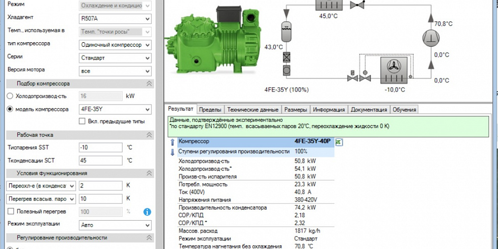The image size is (498, 249).
Task: Switch to the Пределы tab
Action: [210, 110]
